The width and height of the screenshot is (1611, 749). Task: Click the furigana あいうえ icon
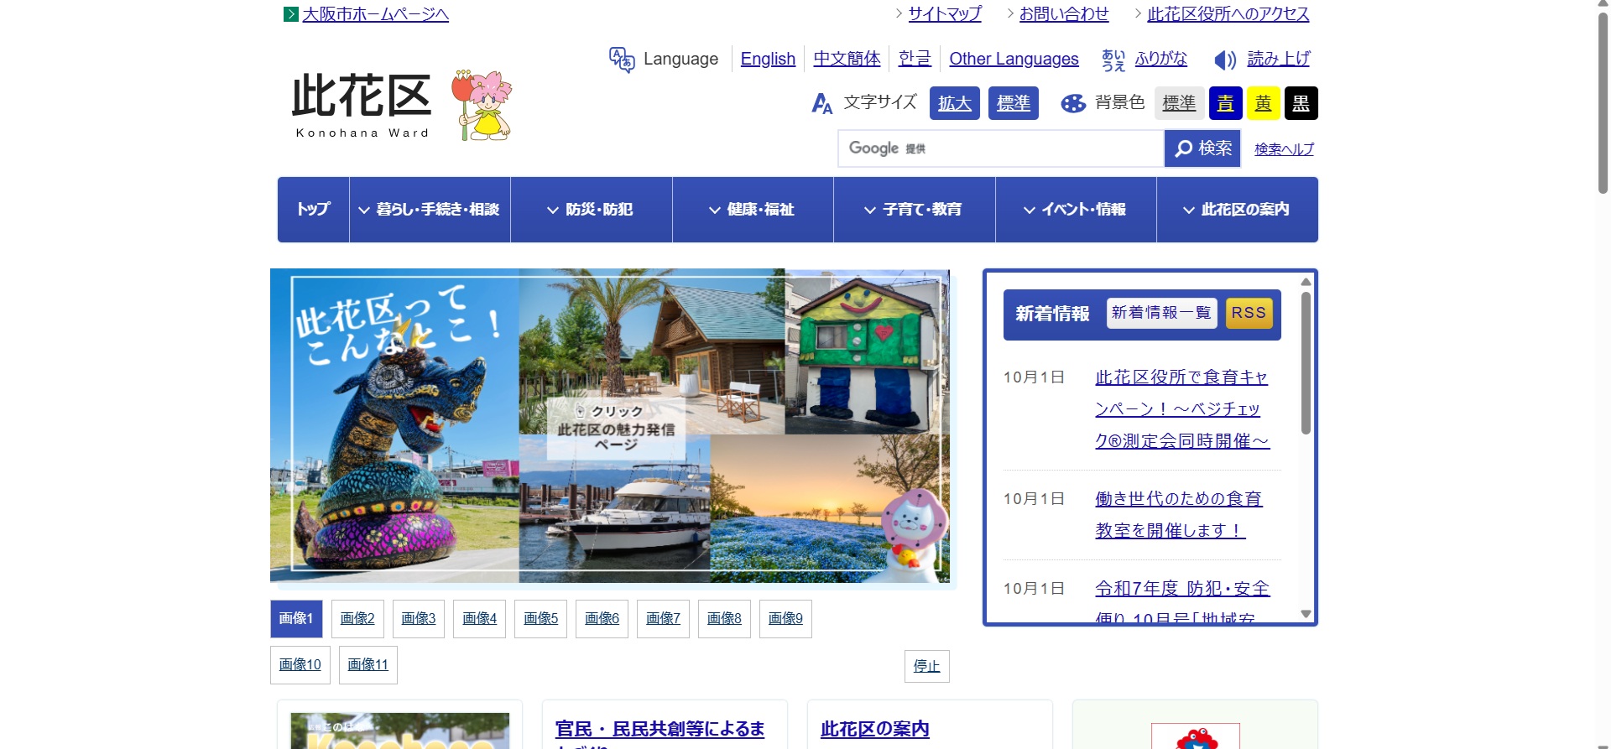(1113, 60)
